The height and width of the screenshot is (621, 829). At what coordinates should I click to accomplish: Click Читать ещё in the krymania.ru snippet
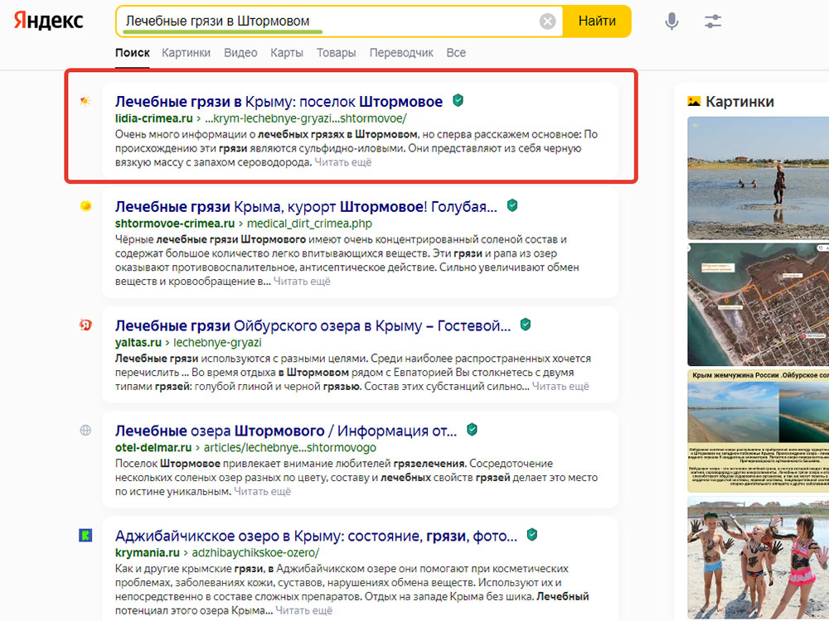(304, 610)
